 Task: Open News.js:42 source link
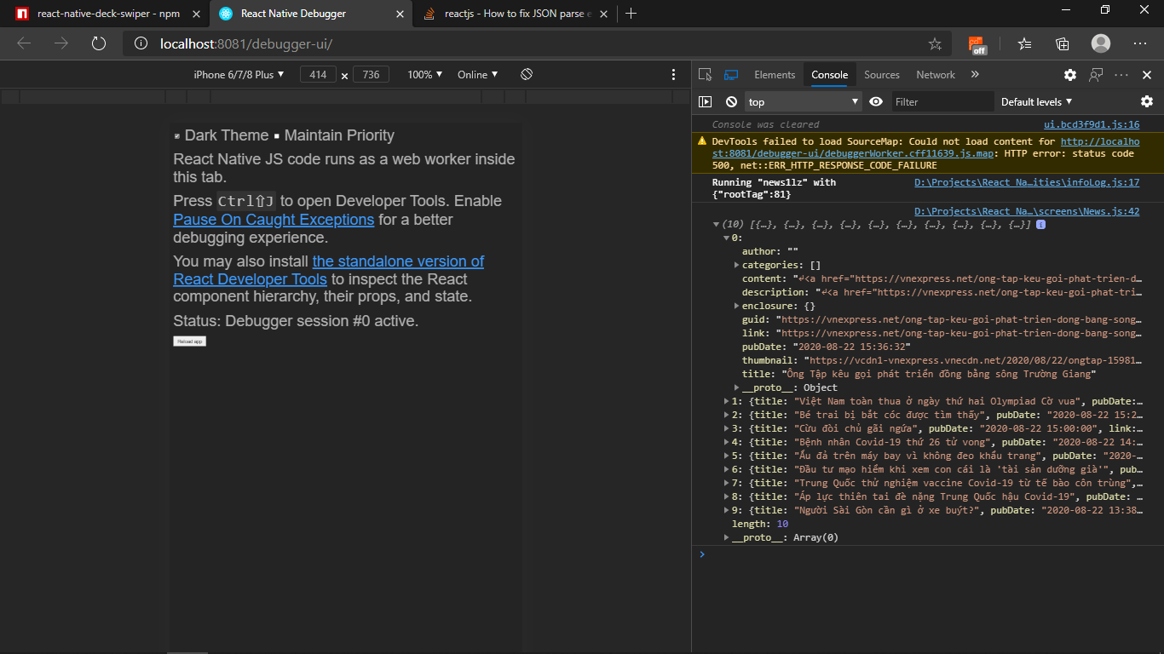[1027, 211]
